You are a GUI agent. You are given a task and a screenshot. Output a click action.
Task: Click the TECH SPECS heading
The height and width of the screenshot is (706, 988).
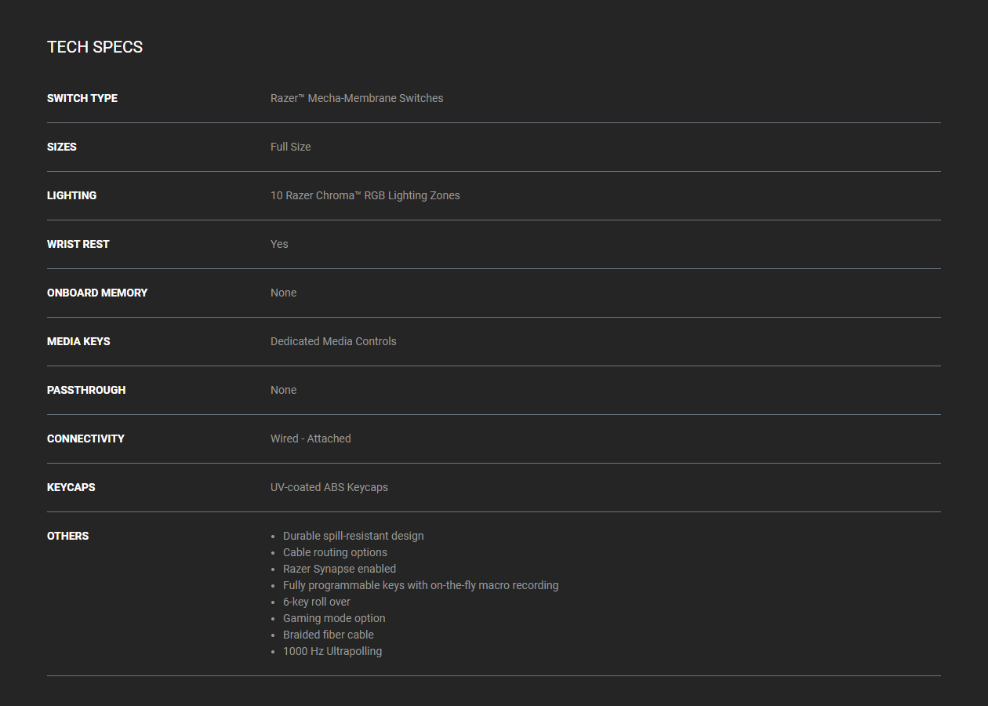pyautogui.click(x=95, y=47)
